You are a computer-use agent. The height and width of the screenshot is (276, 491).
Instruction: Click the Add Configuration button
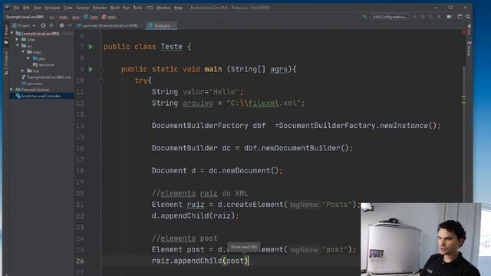[390, 17]
